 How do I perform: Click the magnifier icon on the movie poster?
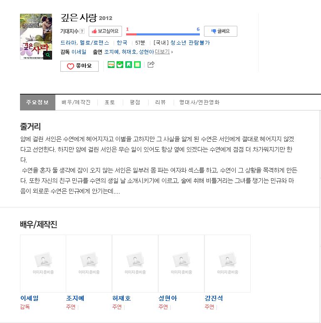tap(47, 55)
